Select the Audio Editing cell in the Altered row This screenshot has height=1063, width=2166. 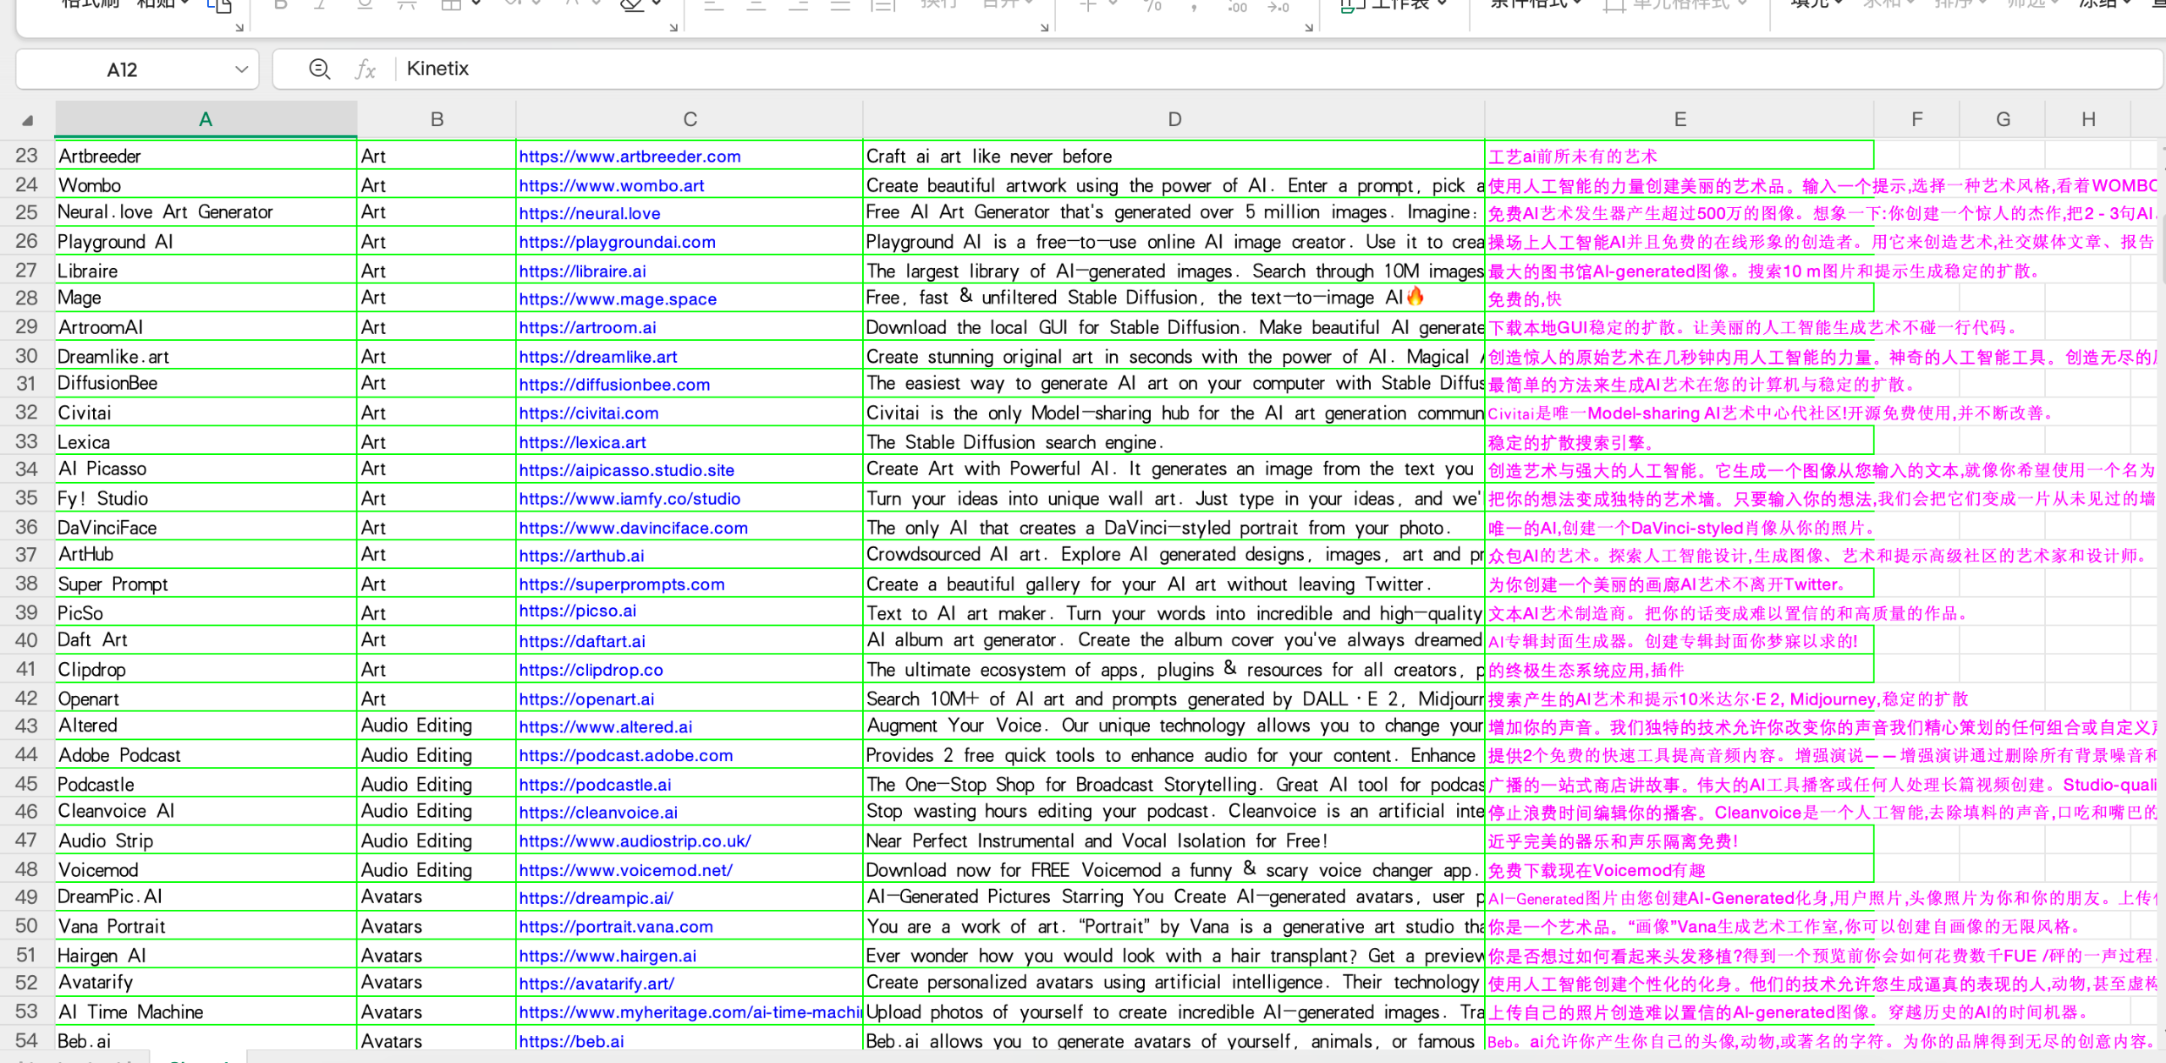(x=437, y=726)
